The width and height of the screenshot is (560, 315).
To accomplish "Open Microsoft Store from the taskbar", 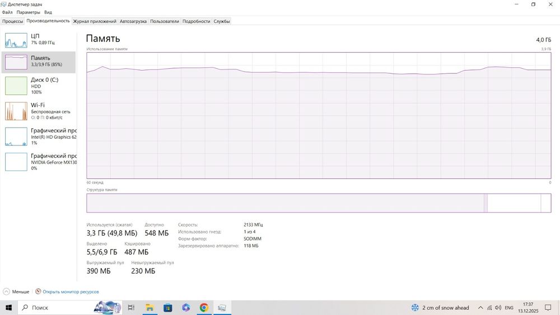I will (167, 308).
